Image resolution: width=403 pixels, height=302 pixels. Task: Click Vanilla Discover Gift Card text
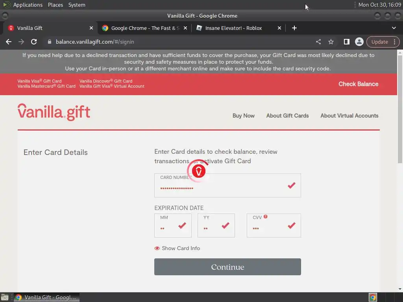(x=106, y=81)
